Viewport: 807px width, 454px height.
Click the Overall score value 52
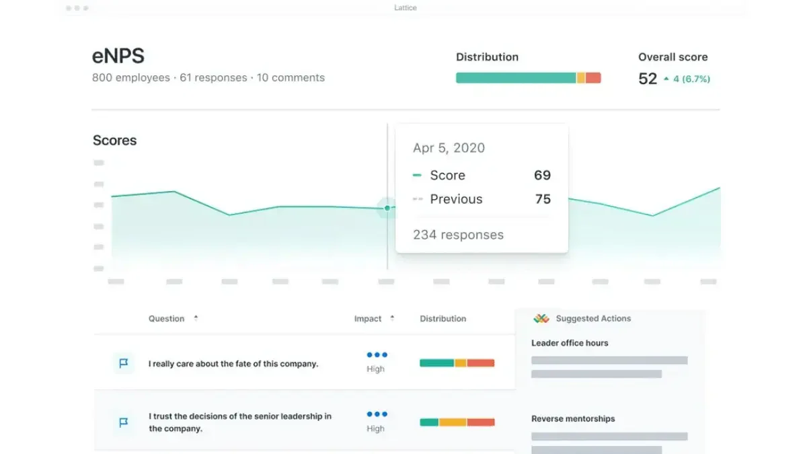(648, 79)
